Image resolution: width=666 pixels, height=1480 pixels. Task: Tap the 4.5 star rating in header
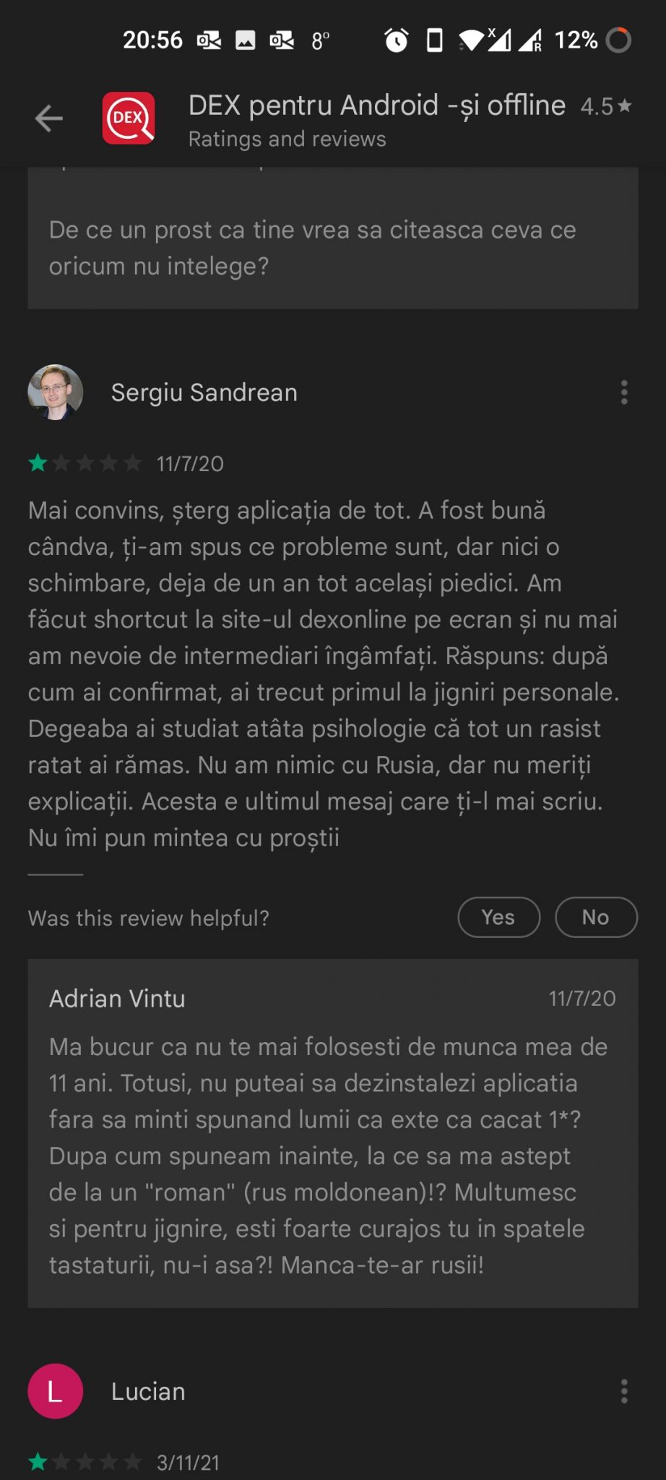coord(606,106)
